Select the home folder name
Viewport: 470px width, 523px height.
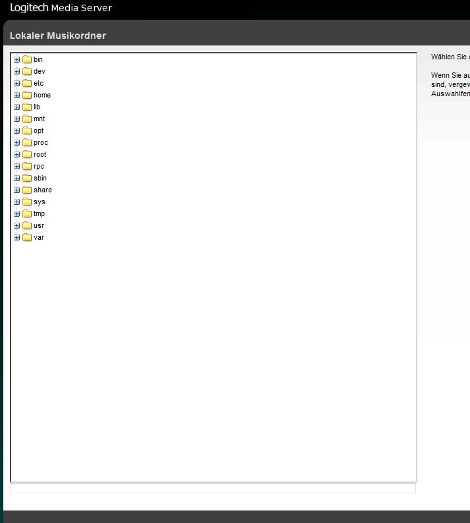pos(42,95)
